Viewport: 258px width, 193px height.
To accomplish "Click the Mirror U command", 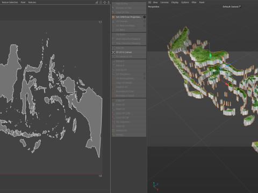I will pos(129,61).
